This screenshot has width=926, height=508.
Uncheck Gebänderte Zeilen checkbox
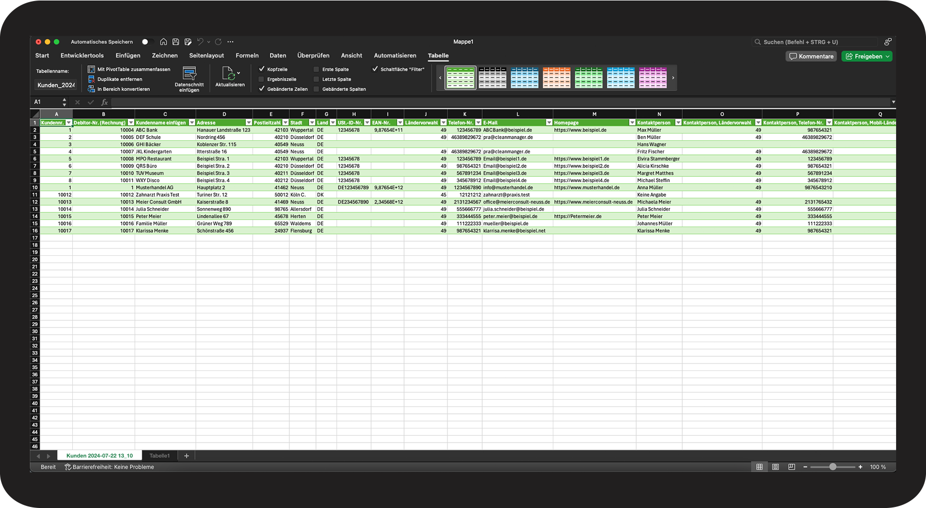(262, 89)
